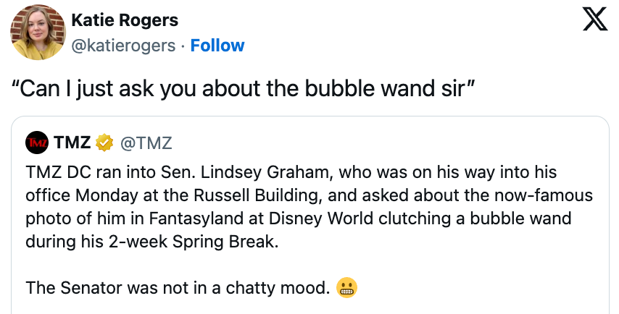This screenshot has height=314, width=619.
Task: Click the @katierogers handle
Action: [123, 46]
